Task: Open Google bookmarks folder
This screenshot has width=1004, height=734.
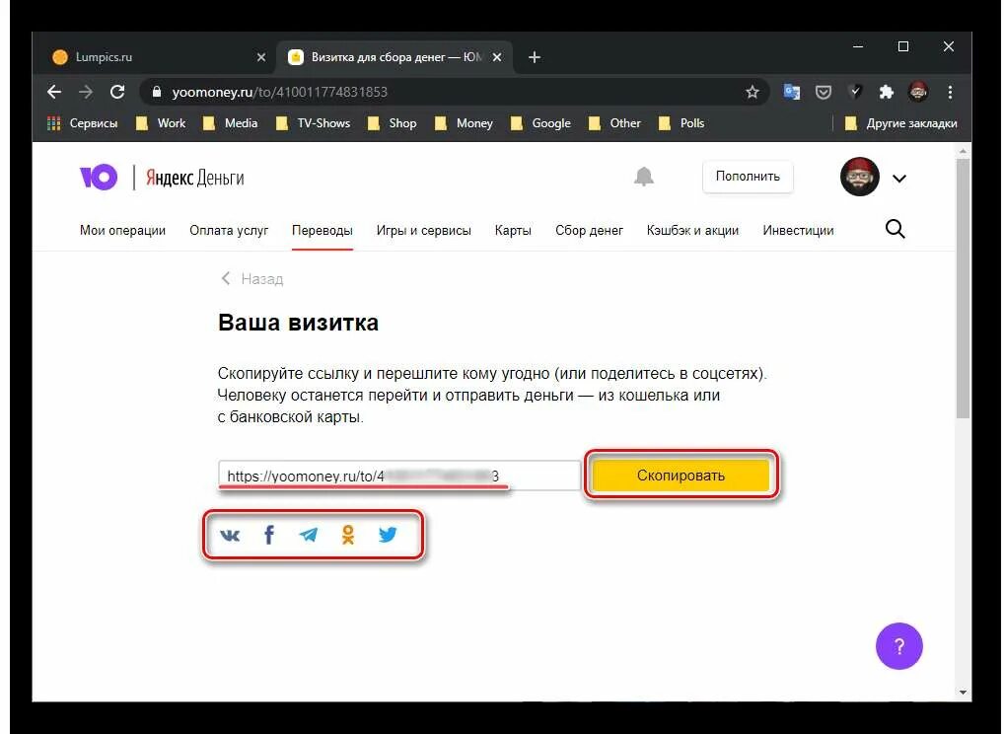Action: click(x=541, y=123)
